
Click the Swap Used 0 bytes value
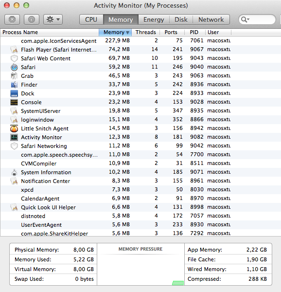click(84, 279)
